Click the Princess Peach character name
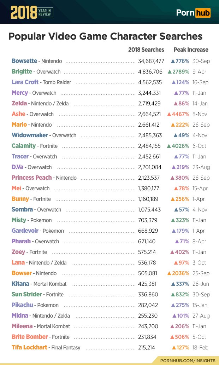The height and width of the screenshot is (365, 219). 31,178
